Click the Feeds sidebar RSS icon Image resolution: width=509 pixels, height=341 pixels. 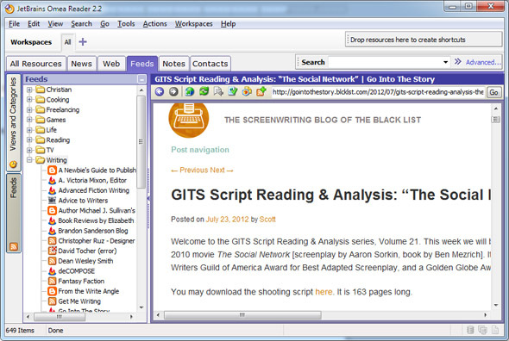pos(14,247)
